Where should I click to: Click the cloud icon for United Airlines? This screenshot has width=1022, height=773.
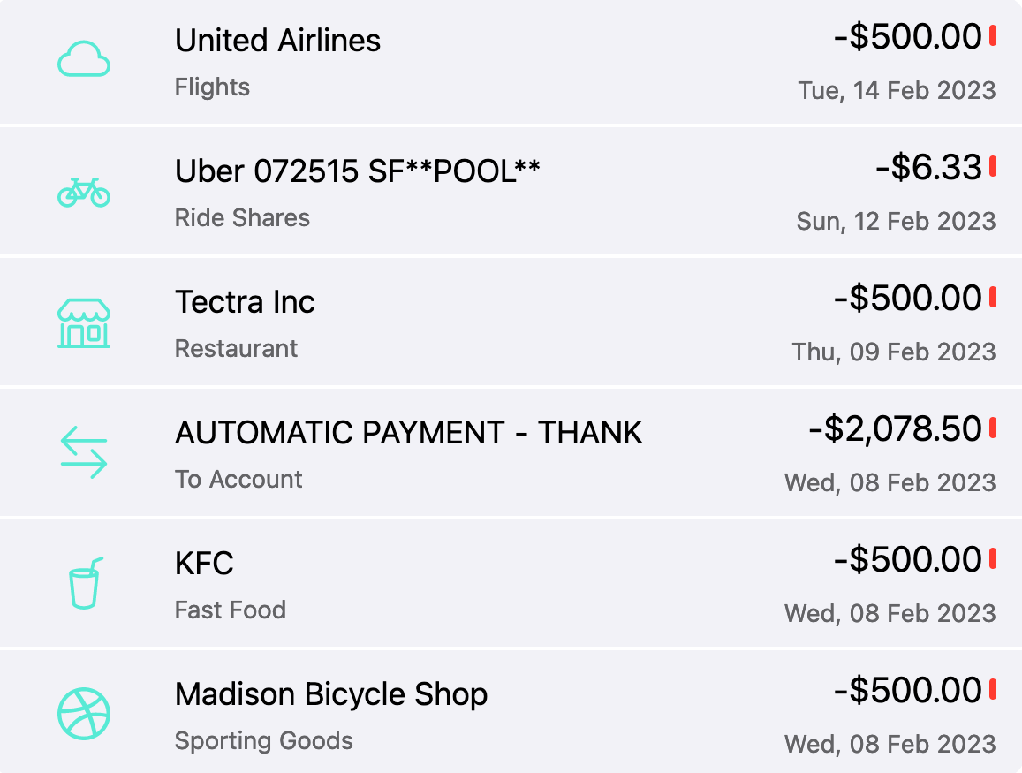[x=83, y=58]
